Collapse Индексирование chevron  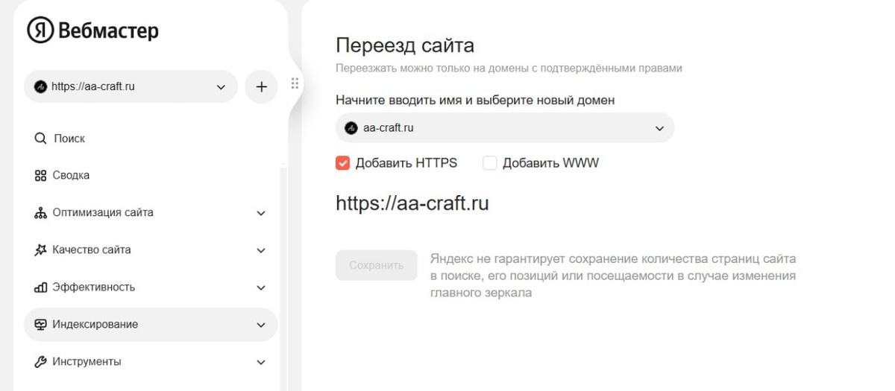[x=261, y=325]
